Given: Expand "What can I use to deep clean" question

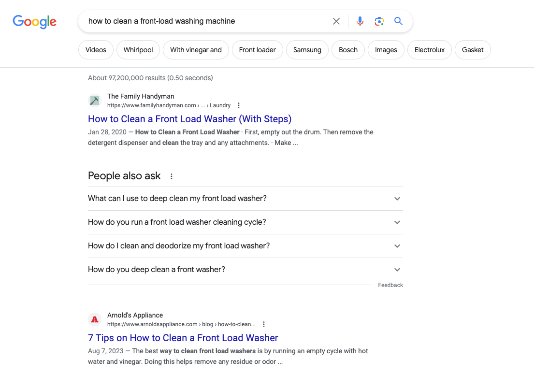Looking at the screenshot, I should click(x=245, y=199).
